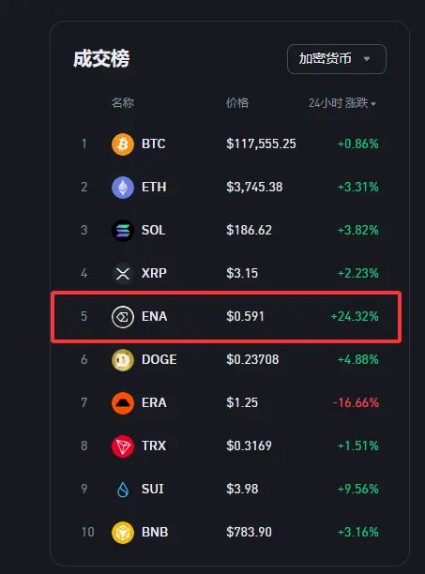Expand the 24小时 涨跌 sort arrow
This screenshot has height=574, width=425.
(373, 104)
